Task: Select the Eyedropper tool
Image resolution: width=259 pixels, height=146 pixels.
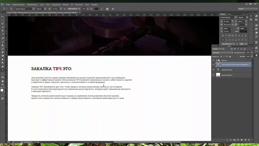Action: click(2, 34)
